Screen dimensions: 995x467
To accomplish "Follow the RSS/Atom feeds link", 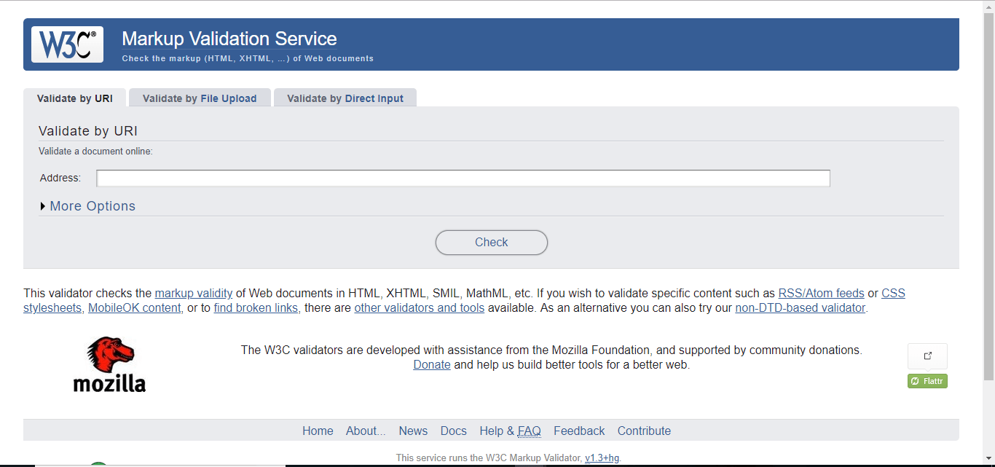I will pyautogui.click(x=821, y=294).
